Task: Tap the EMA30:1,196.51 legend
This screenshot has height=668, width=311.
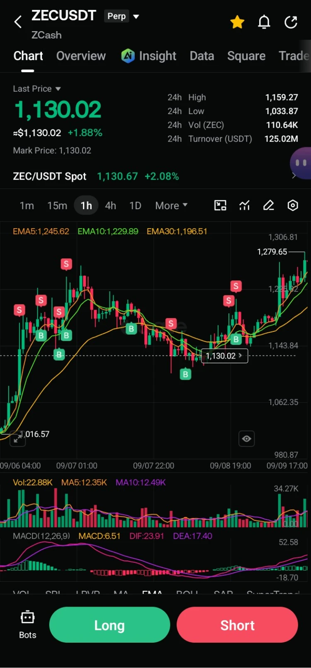Action: [177, 231]
